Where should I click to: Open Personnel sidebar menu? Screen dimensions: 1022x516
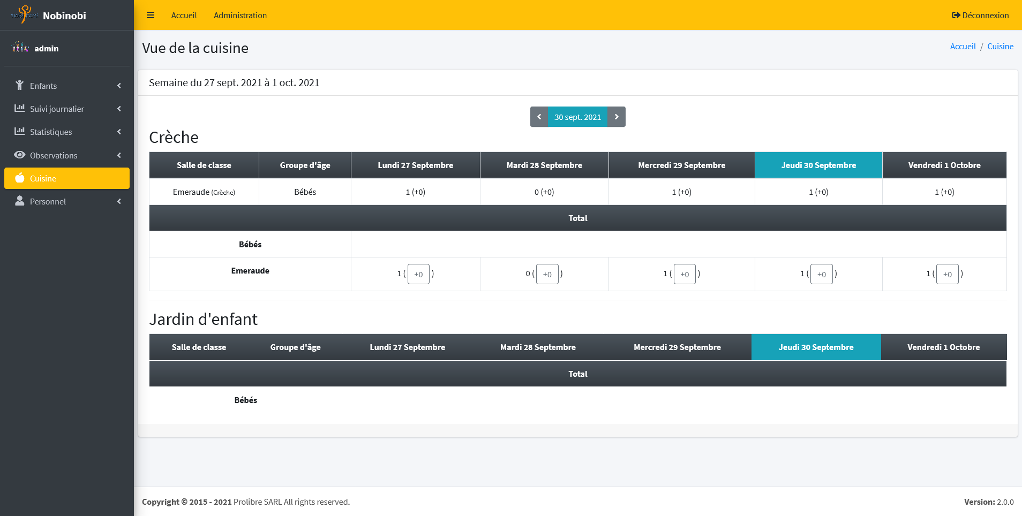(67, 201)
